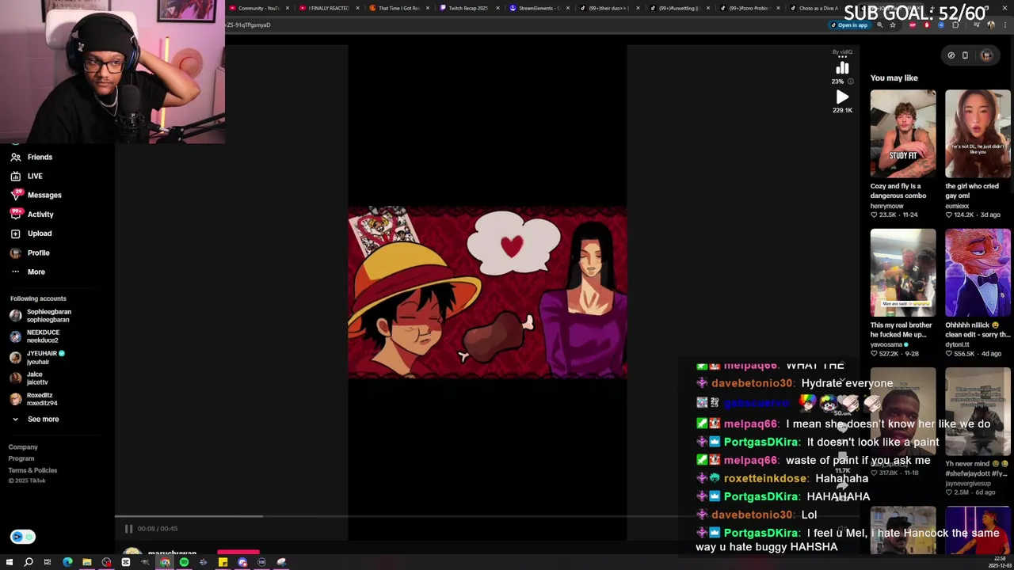Click the Open in app button
Screen dimensions: 1014x570
849,25
